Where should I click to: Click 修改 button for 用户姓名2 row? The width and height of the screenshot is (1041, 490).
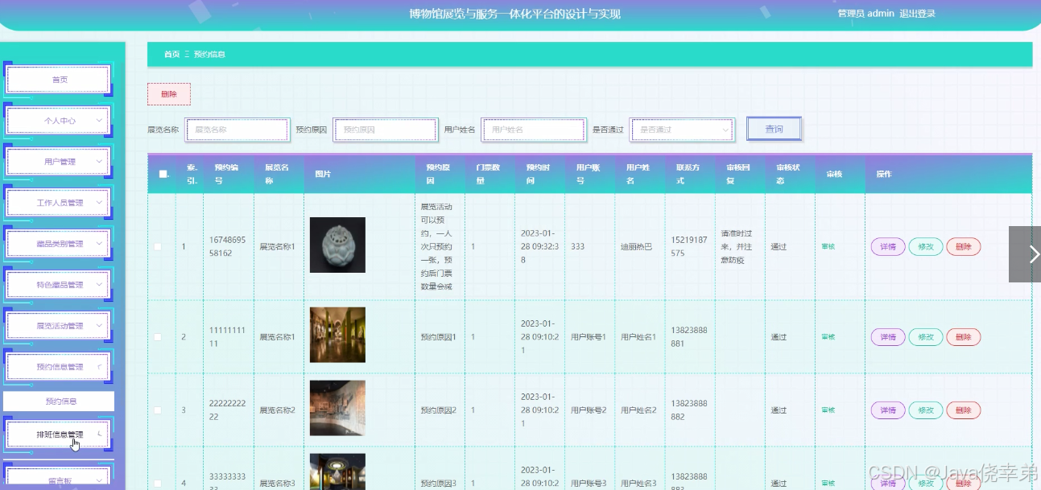tap(926, 410)
